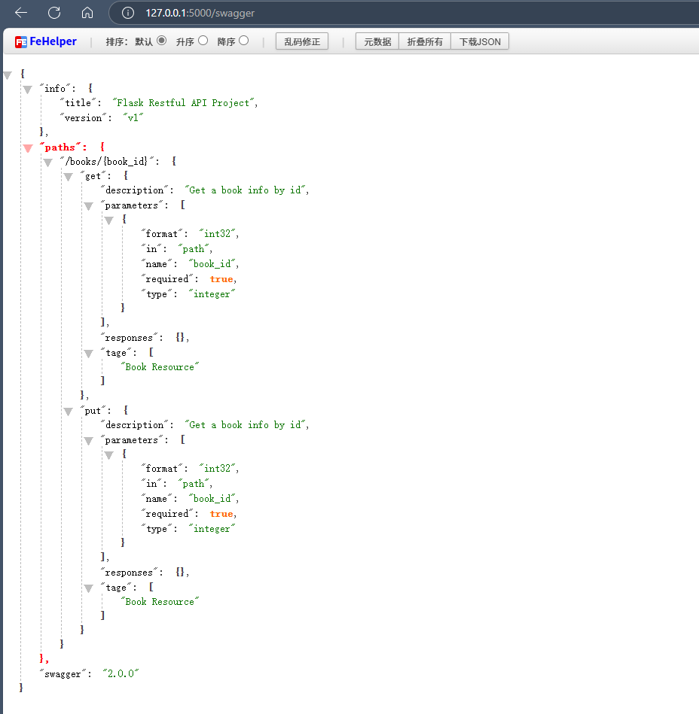Screen dimensions: 699x714
Task: Click the "swagger" key text
Action: 63,674
